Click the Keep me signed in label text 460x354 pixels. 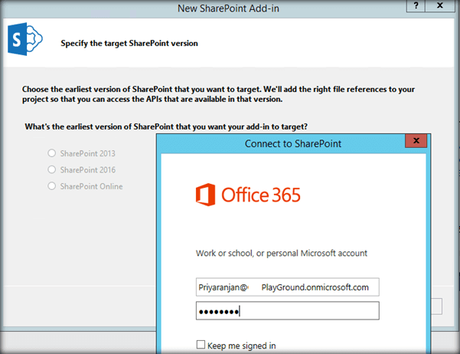[x=242, y=346]
